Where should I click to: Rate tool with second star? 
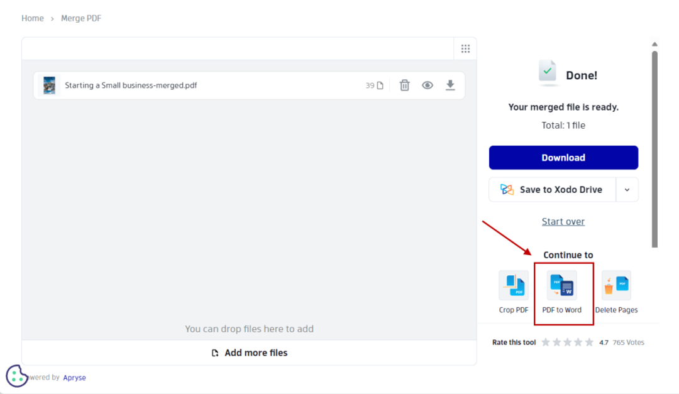coord(556,342)
